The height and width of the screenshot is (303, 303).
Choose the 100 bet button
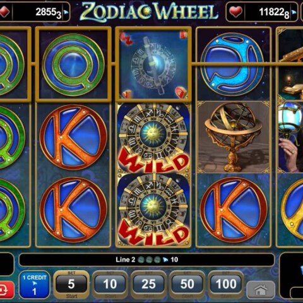(226, 284)
